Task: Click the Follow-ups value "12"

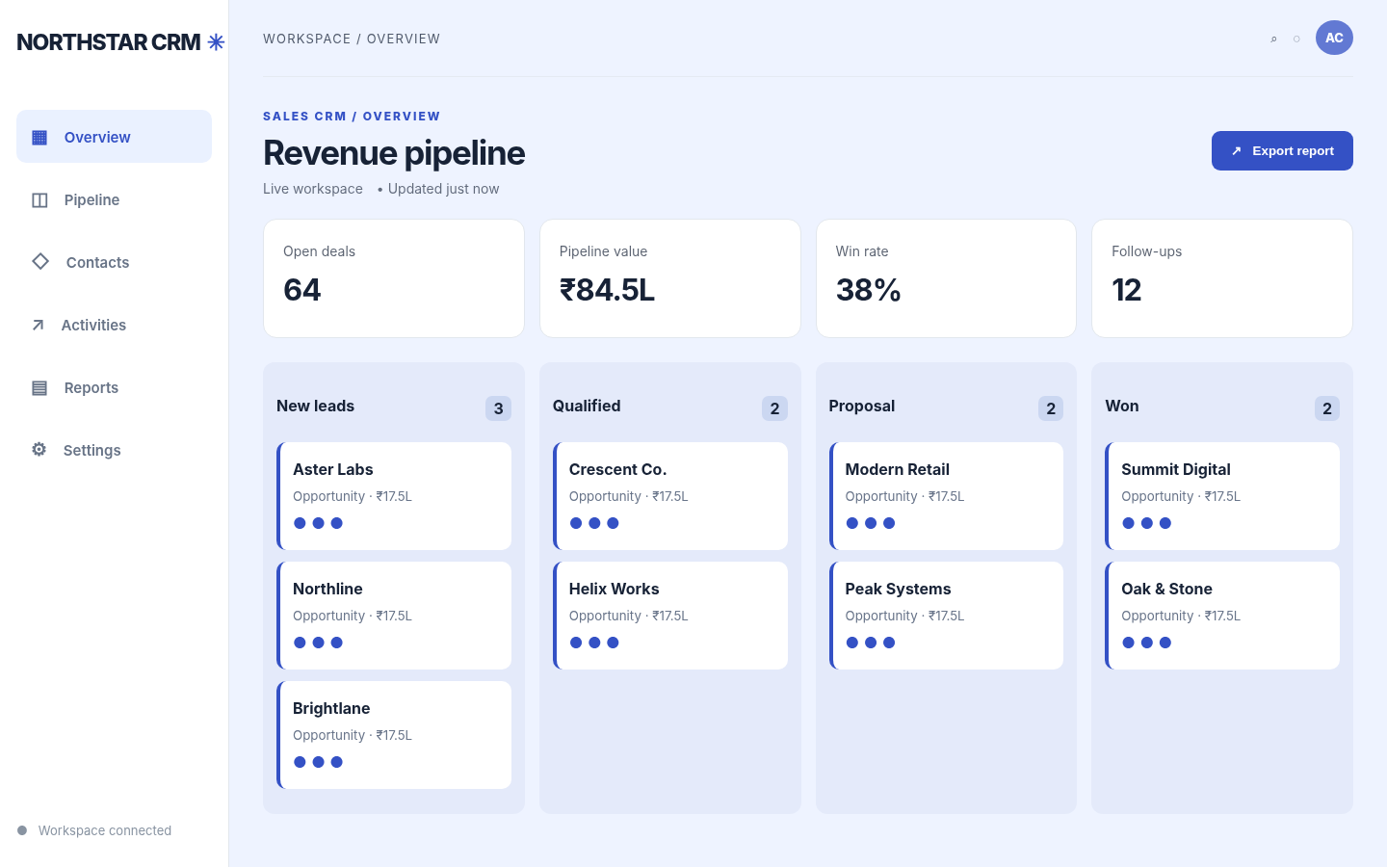Action: tap(1127, 290)
